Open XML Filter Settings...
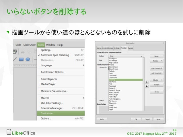 coord(61,103)
